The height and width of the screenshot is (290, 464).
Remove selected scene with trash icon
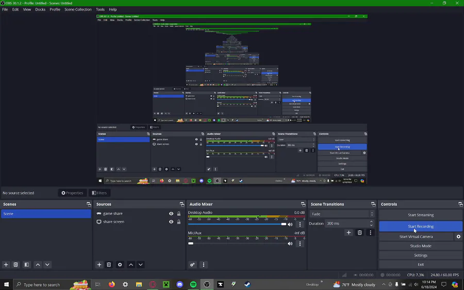coord(16,265)
